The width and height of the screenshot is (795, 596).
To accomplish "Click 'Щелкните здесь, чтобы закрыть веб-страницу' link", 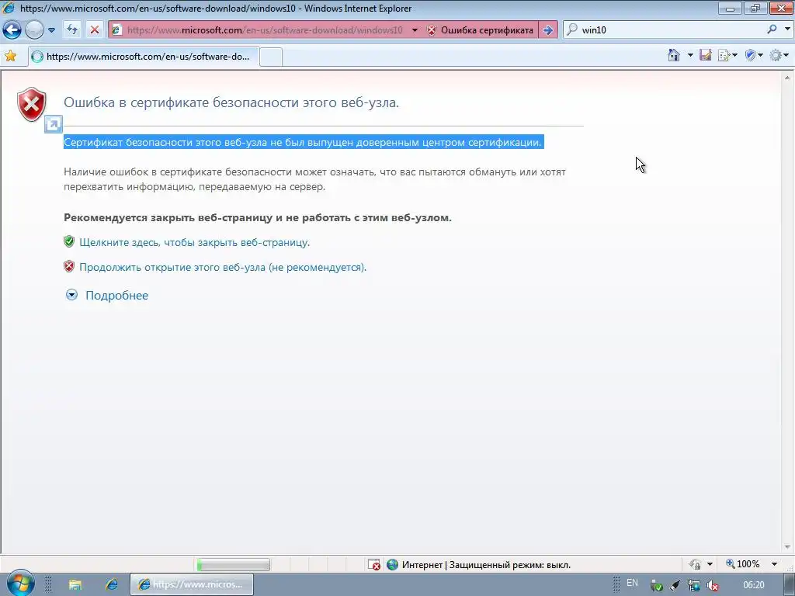I will pos(195,242).
